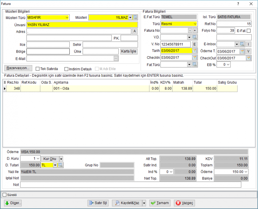The width and height of the screenshot is (258, 209).
Task: Expand the Kur Oku dropdown arrow
Action: point(61,159)
